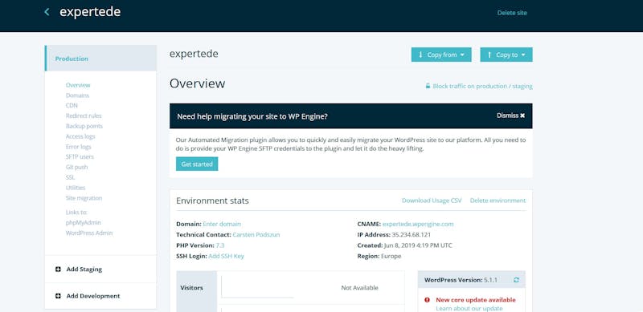The width and height of the screenshot is (643, 312).
Task: Click Learn about our update link
Action: click(x=469, y=308)
